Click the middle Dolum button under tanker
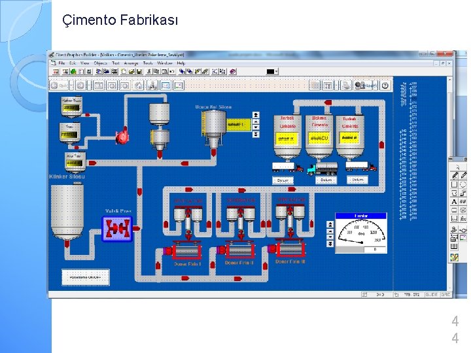471x353 pixels. 326,180
